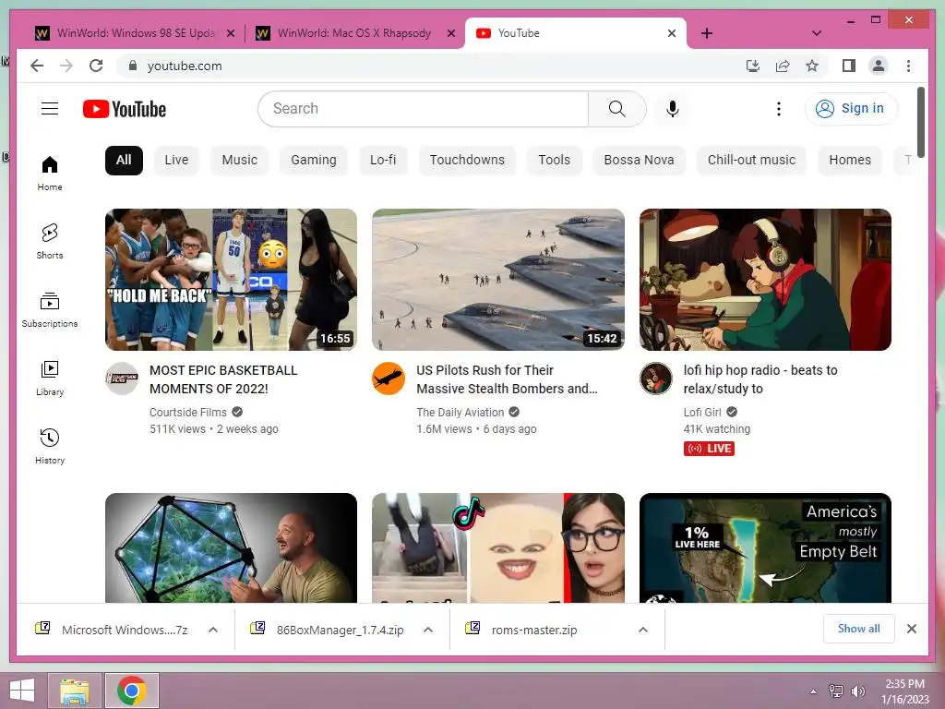Select the Lo-fi filter chip
This screenshot has width=945, height=709.
(x=383, y=161)
